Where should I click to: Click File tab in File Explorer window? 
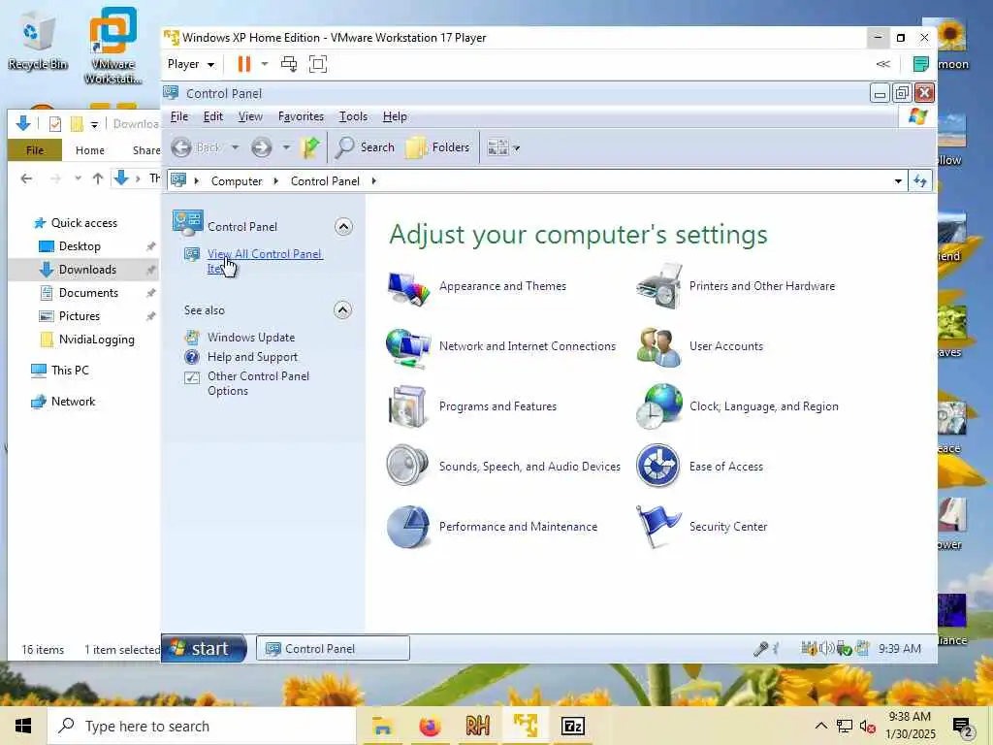click(35, 150)
